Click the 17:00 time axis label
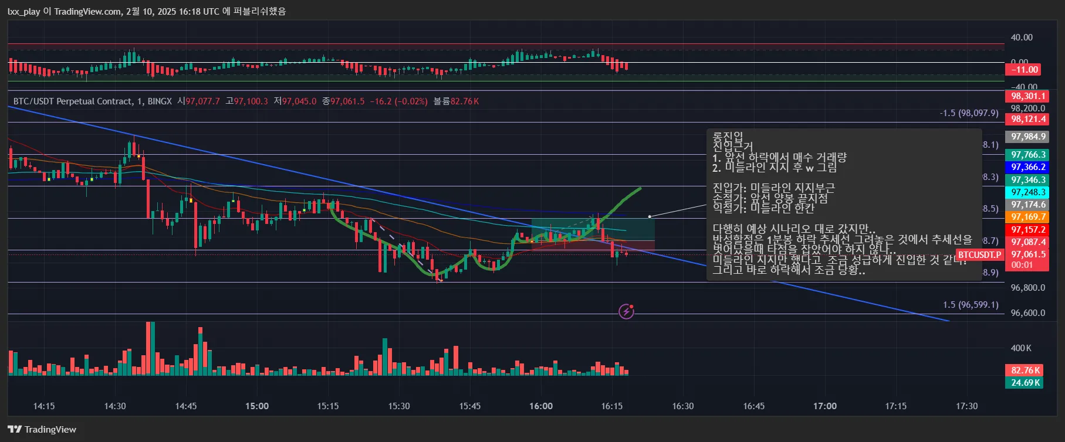Screen dimensions: 1065x442 [x=825, y=406]
